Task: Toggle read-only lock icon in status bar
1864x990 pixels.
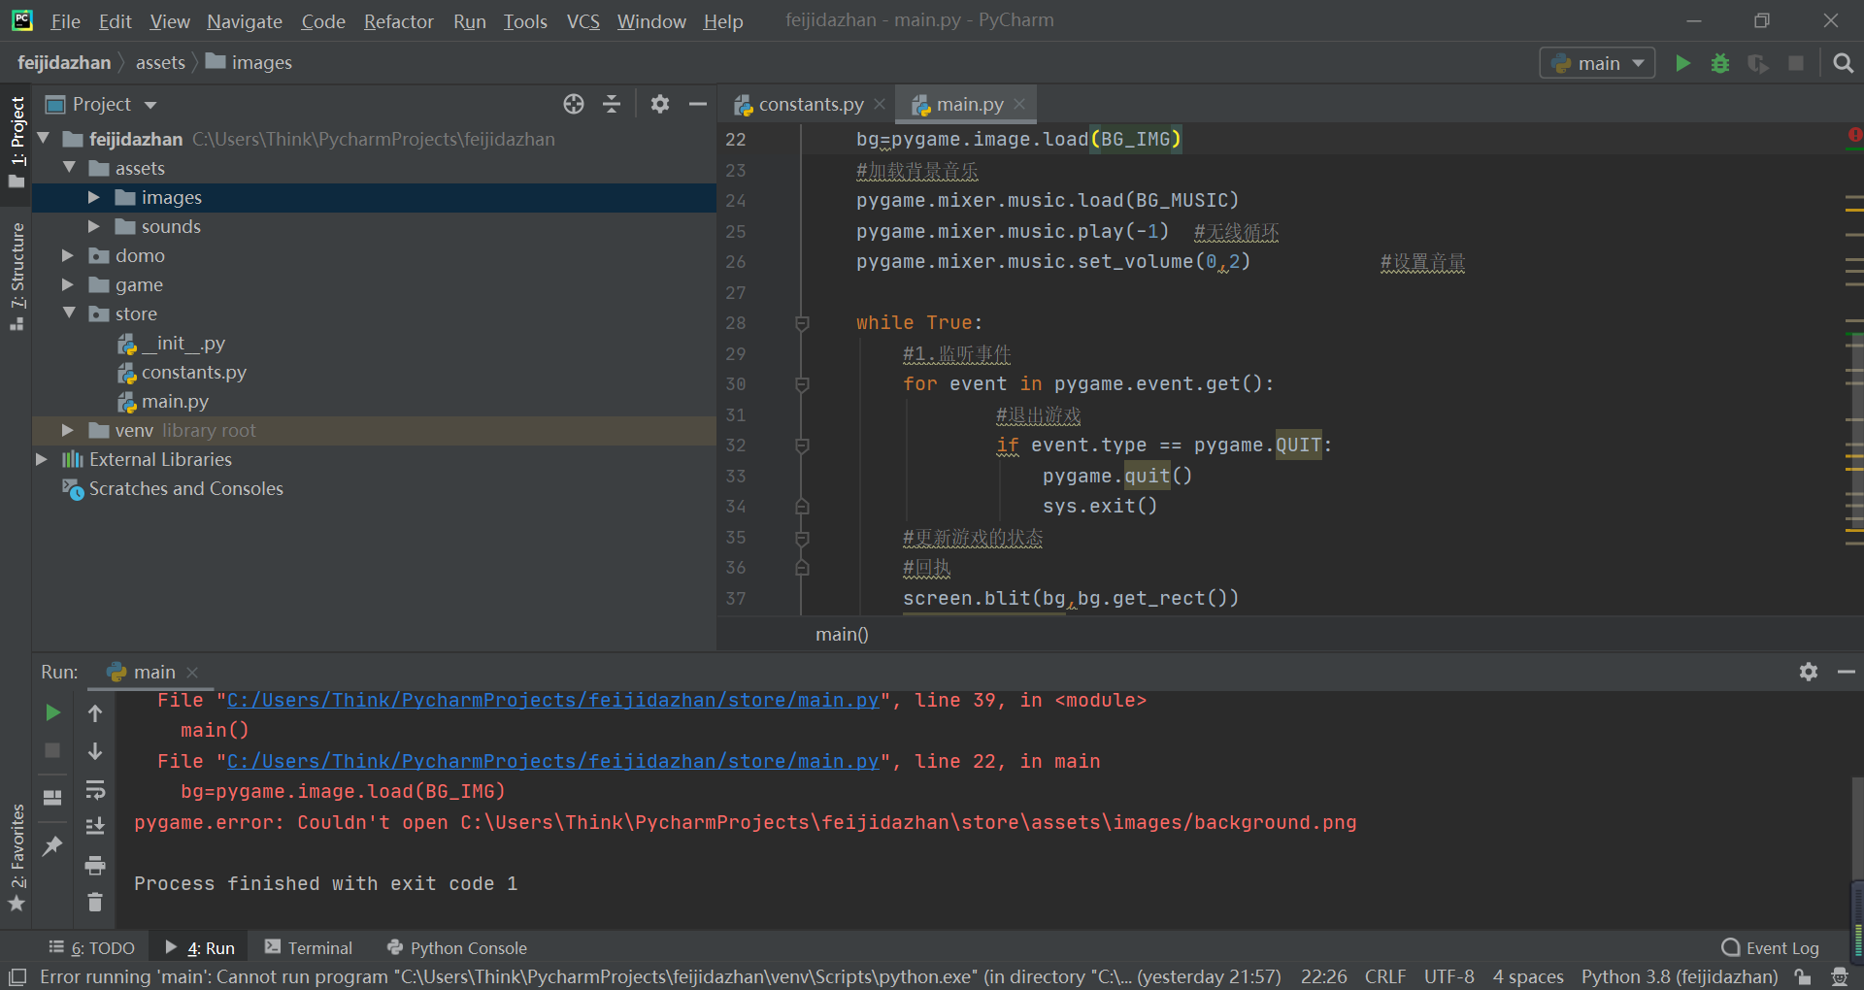Action: [x=1803, y=976]
